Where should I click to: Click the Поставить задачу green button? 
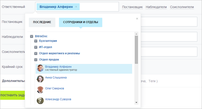click(x=13, y=95)
